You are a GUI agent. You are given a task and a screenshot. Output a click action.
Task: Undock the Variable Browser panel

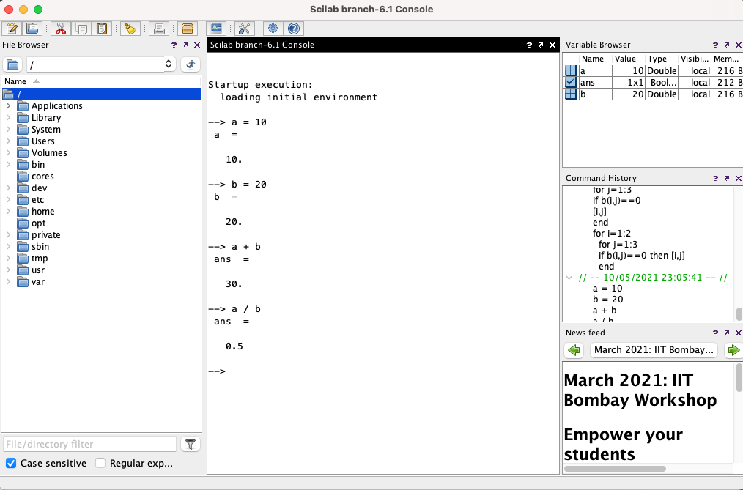[x=727, y=45]
